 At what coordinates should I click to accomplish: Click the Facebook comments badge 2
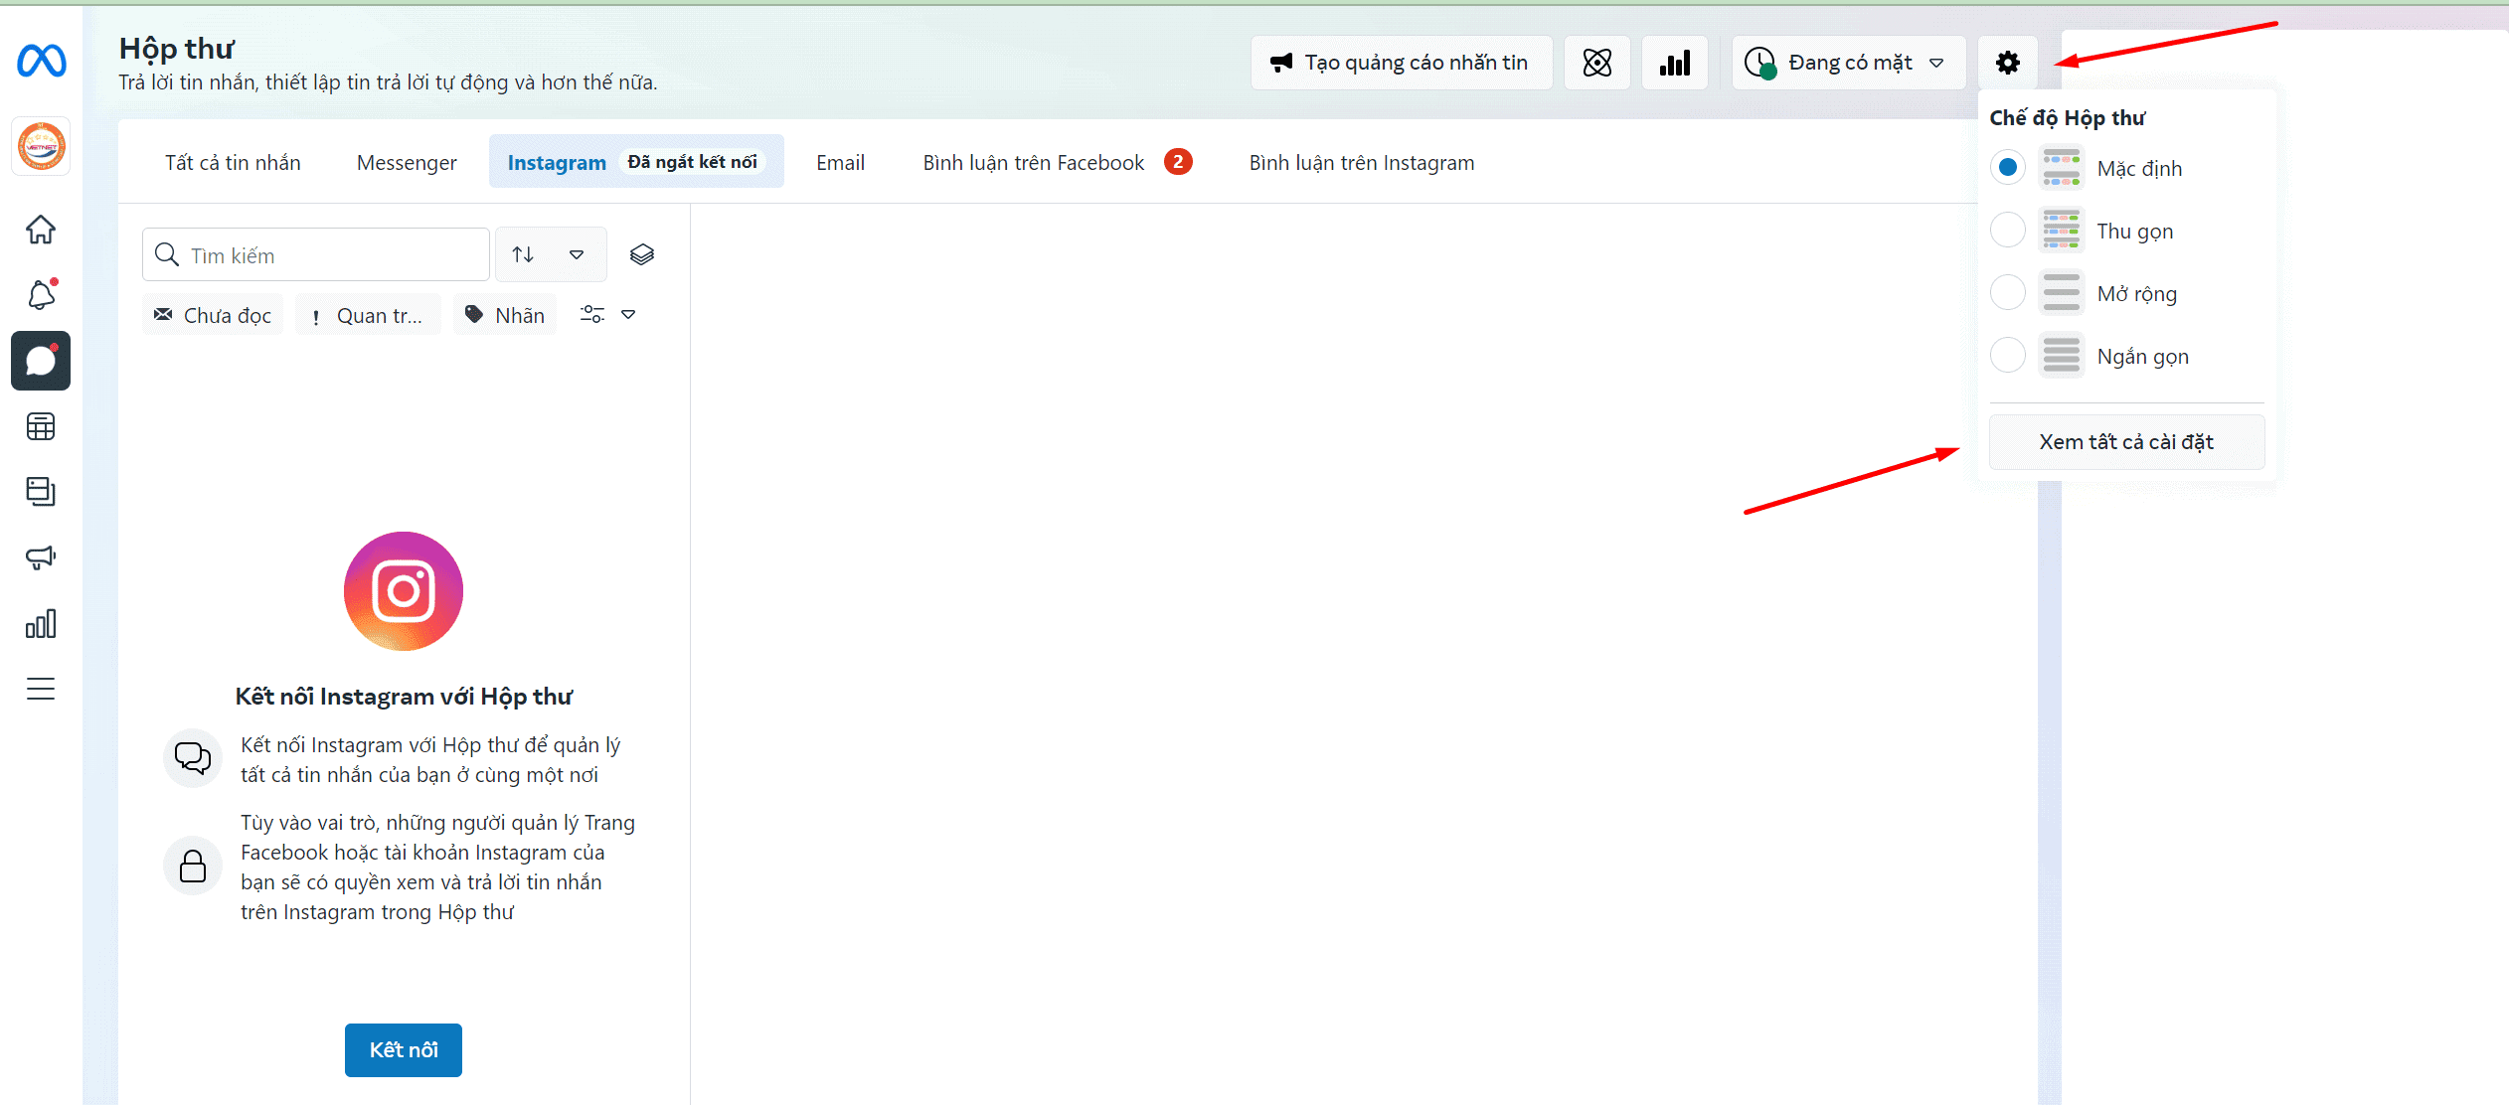point(1178,162)
